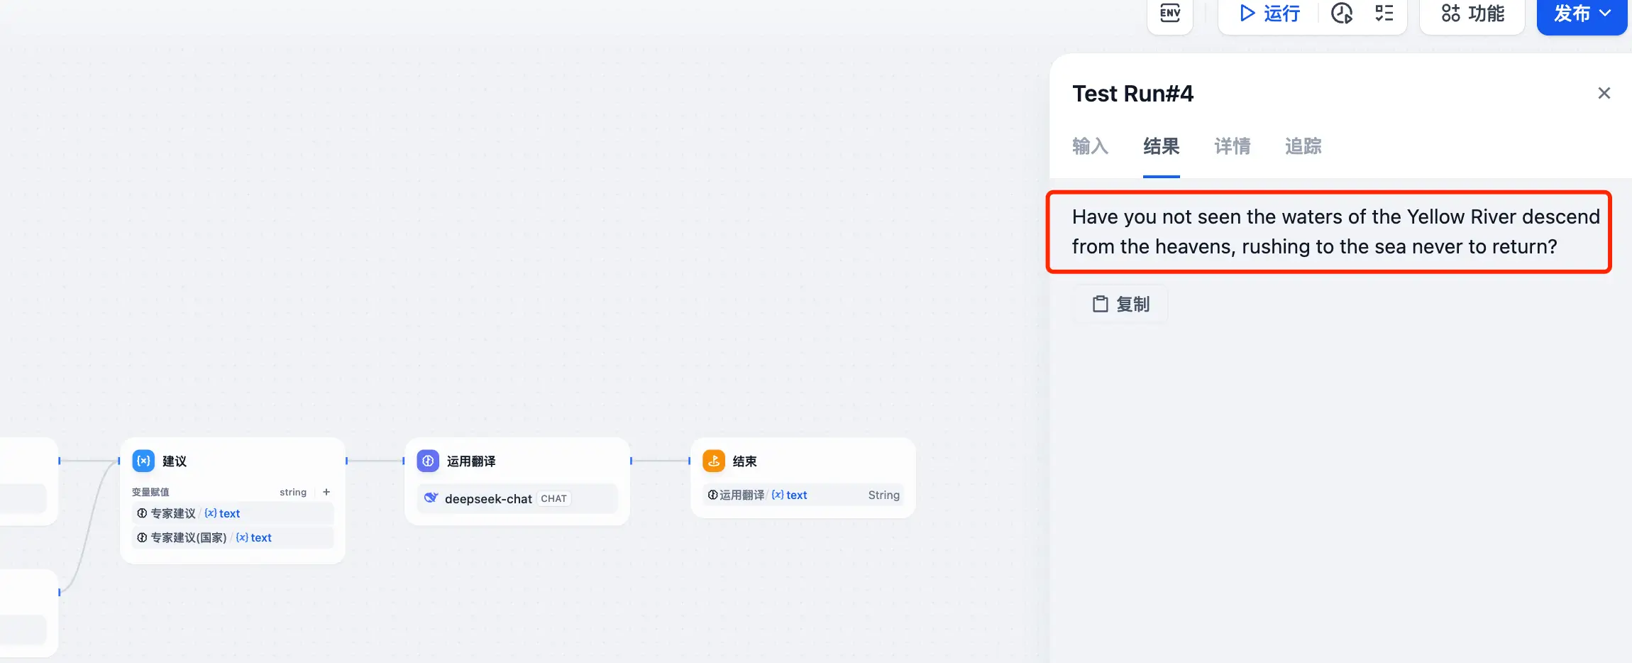
Task: Click the 复制 copy button
Action: (x=1120, y=305)
